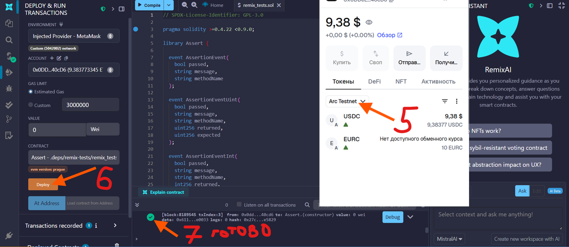The image size is (569, 247).
Task: Switch to the Активность tab in MetaMask
Action: pos(438,82)
